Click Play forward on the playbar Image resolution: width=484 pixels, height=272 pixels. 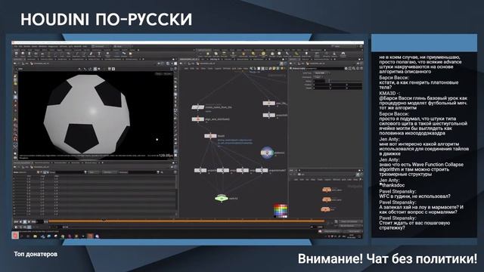[x=29, y=221]
